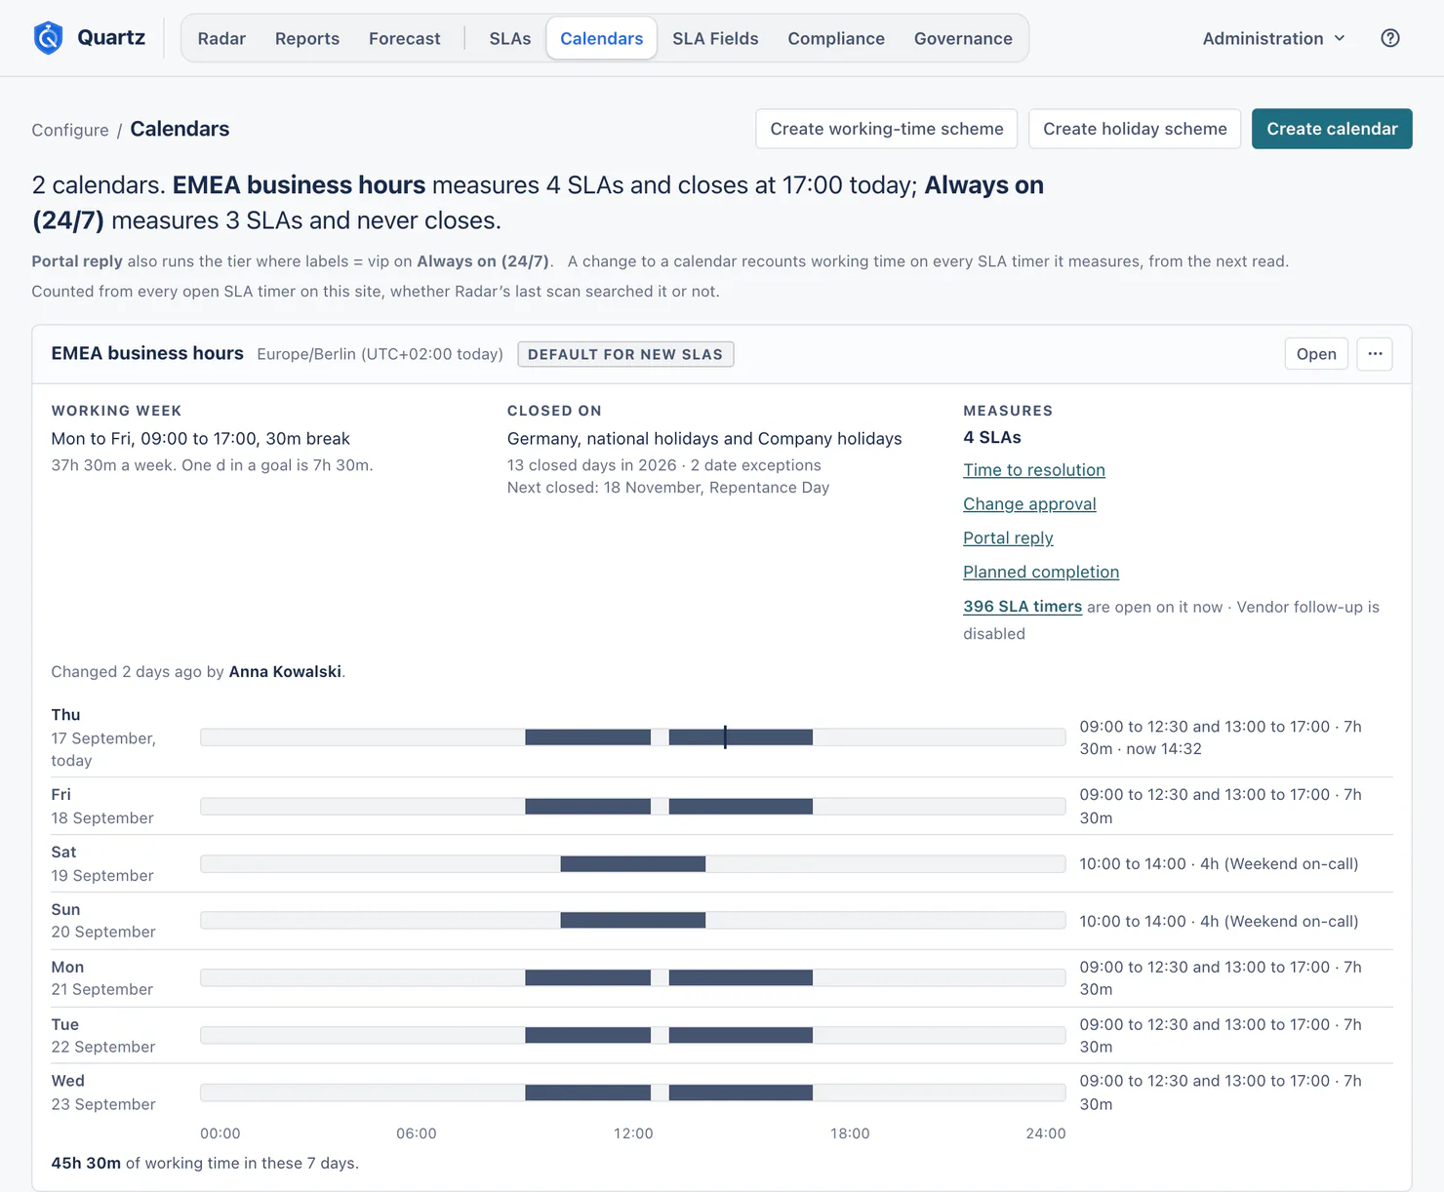Open the EMEA business hours calendar
The height and width of the screenshot is (1192, 1444).
[x=1316, y=354]
